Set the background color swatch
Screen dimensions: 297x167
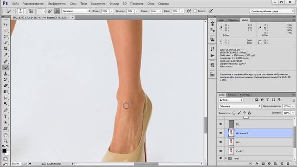(x=7, y=153)
